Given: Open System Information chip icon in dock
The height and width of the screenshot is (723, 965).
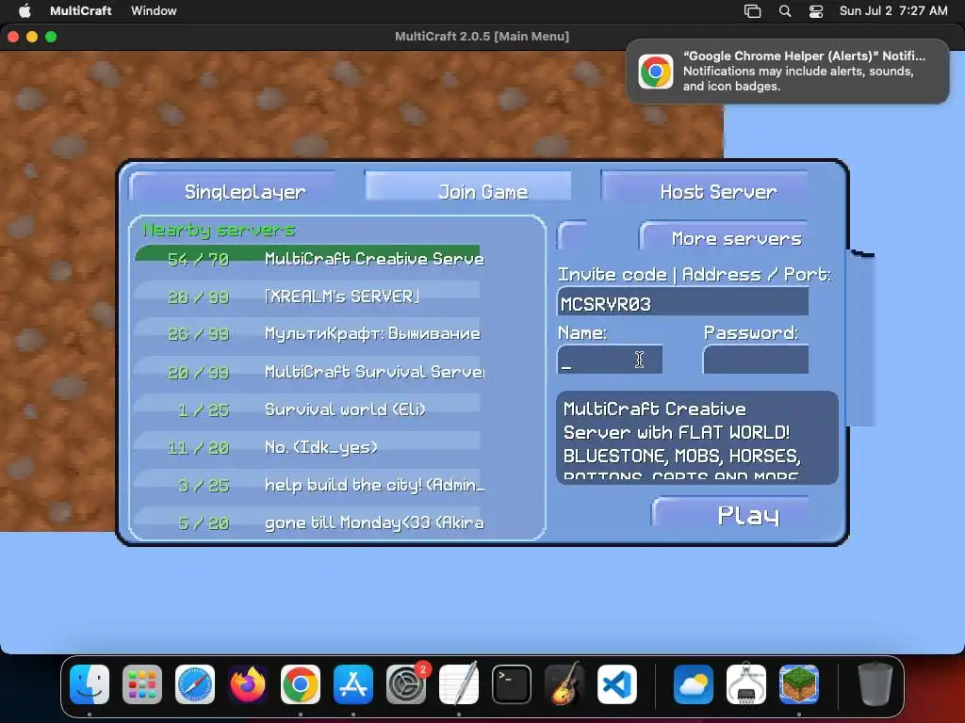Looking at the screenshot, I should (x=746, y=684).
